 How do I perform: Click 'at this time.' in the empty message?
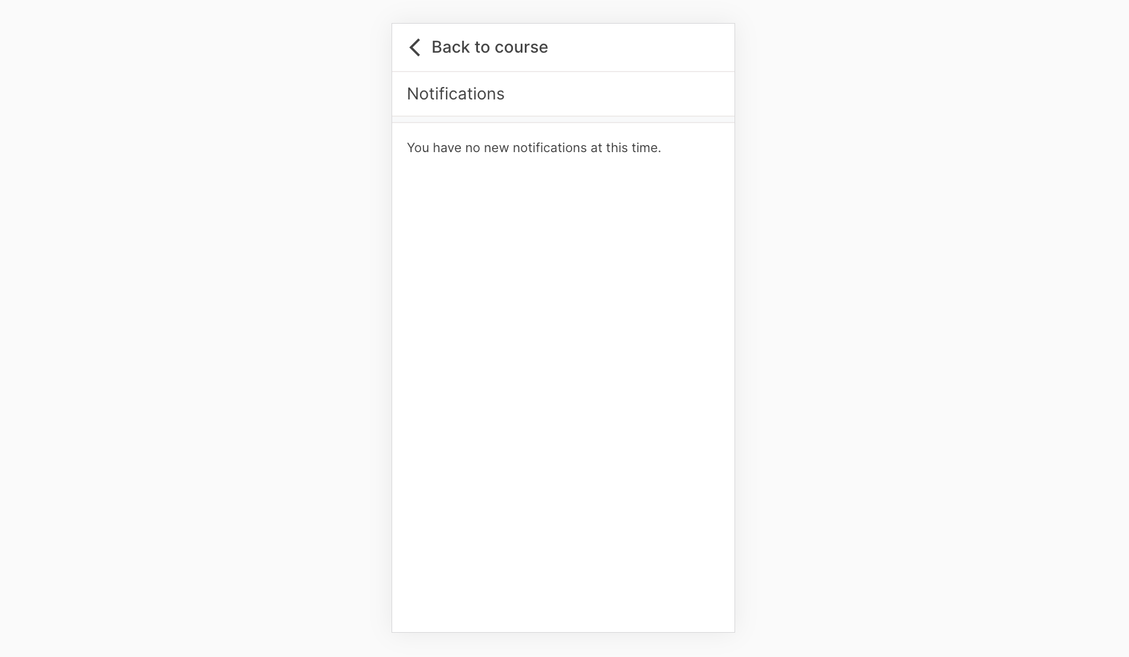(x=626, y=147)
